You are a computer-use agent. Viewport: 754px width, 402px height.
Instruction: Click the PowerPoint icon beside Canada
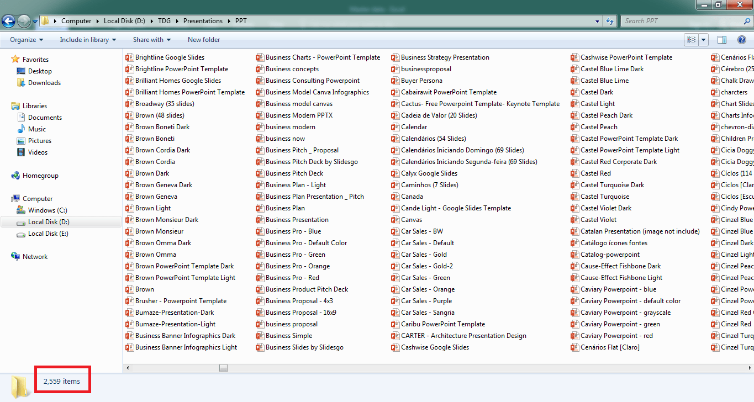(x=396, y=197)
